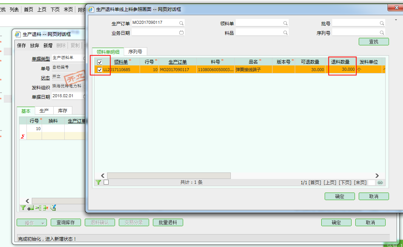Click the GO page jump icon
403x247 pixels.
(380, 183)
